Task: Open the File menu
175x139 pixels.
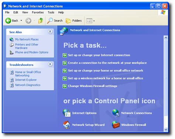Action: (7, 12)
